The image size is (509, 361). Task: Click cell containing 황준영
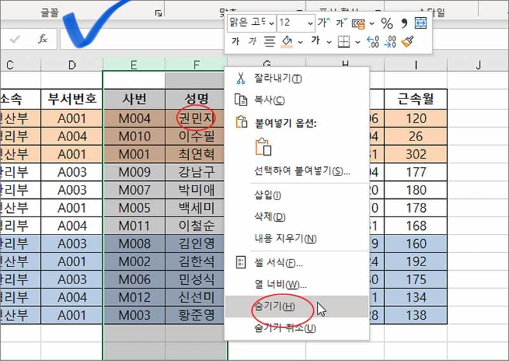tap(196, 315)
